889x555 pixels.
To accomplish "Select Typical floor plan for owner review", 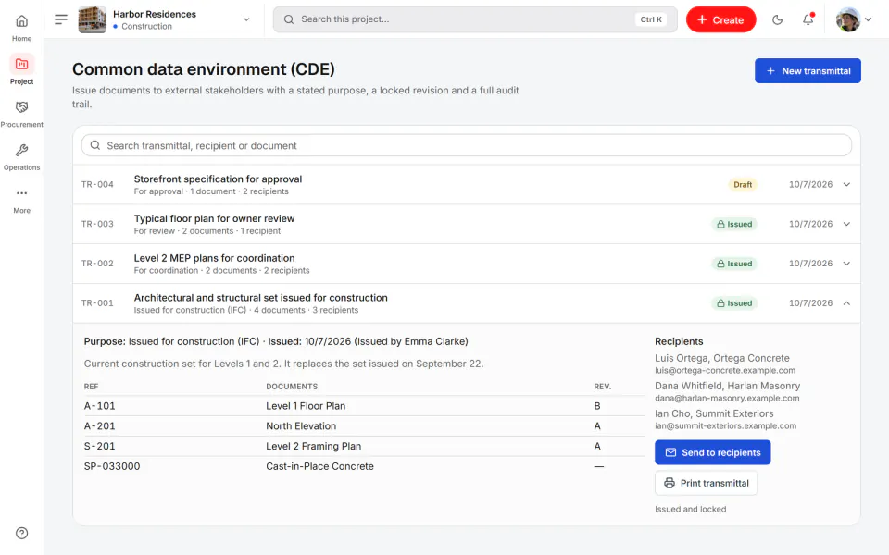I will click(x=214, y=218).
